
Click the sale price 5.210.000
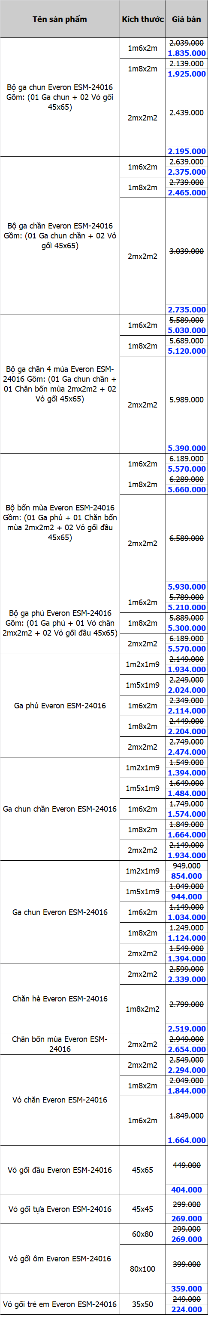coord(187,607)
